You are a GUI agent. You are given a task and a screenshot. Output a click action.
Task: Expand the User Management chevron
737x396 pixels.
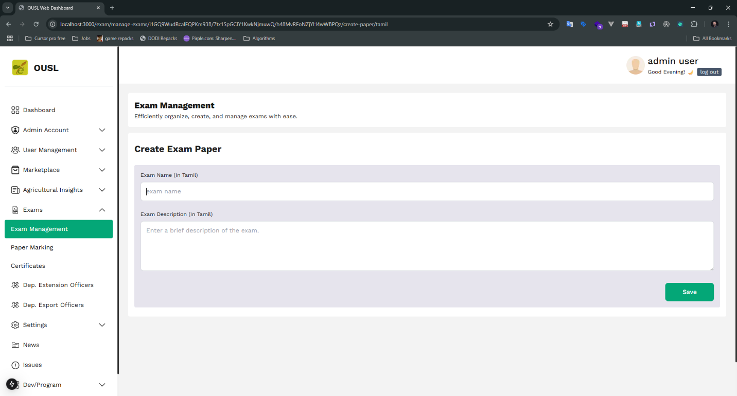pos(102,150)
